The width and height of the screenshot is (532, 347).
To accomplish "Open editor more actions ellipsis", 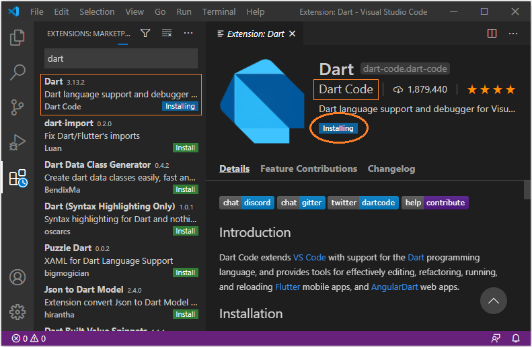I will 513,34.
